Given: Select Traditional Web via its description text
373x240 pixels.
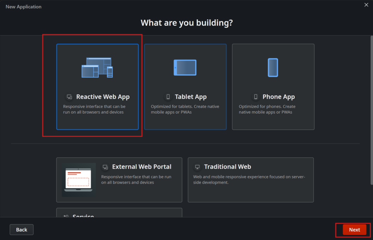Looking at the screenshot, I should (x=249, y=180).
